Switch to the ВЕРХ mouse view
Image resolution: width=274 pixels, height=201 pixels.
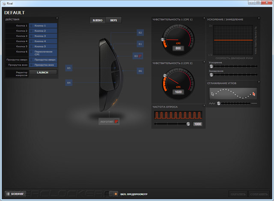[x=113, y=20]
